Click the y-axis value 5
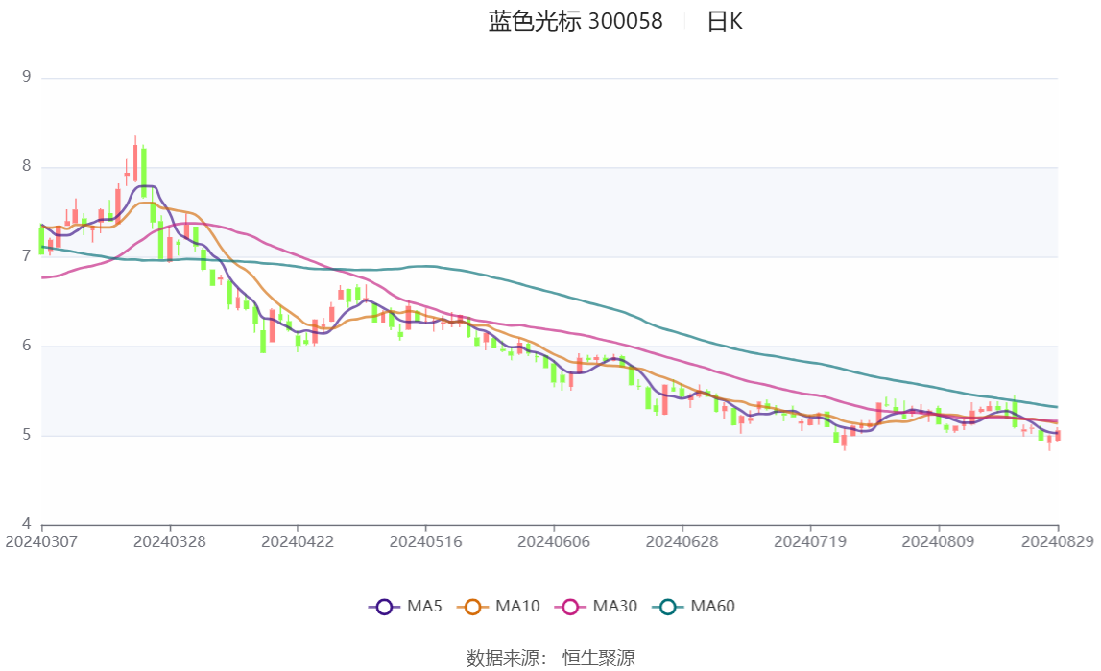The height and width of the screenshot is (671, 1101). pyautogui.click(x=27, y=435)
